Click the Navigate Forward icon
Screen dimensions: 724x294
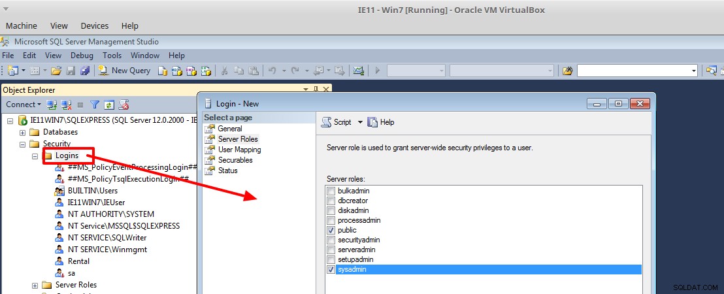pyautogui.click(x=339, y=71)
